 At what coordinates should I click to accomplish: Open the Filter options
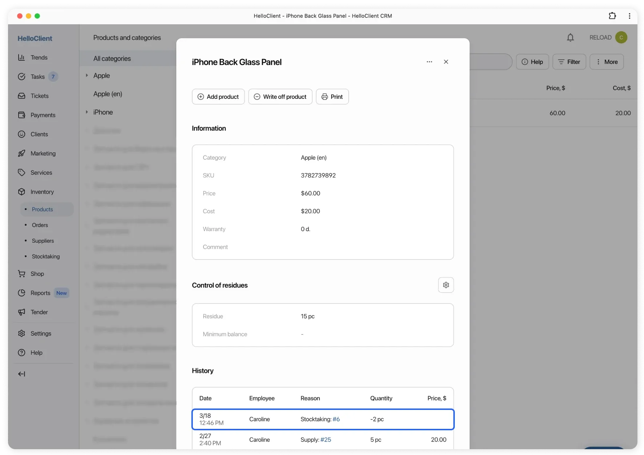coord(569,62)
